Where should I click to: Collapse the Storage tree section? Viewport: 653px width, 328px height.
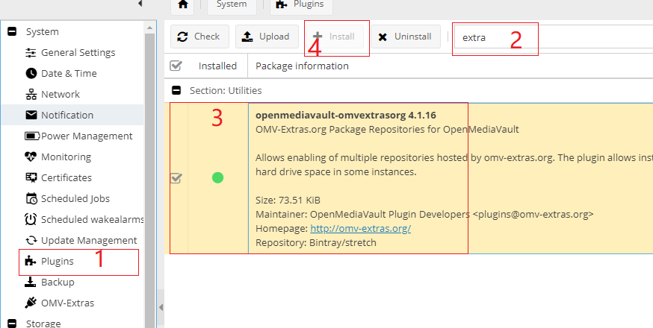(x=12, y=324)
